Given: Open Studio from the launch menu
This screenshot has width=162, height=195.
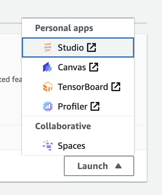Looking at the screenshot, I should click(x=78, y=47).
